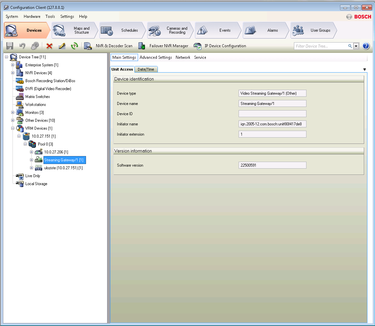Expand the Other Devices node
The height and width of the screenshot is (326, 375).
coord(13,120)
